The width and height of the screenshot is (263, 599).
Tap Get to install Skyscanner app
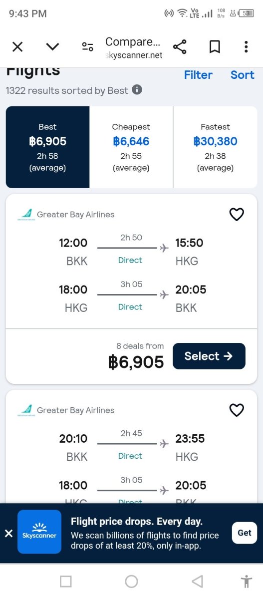click(x=245, y=533)
